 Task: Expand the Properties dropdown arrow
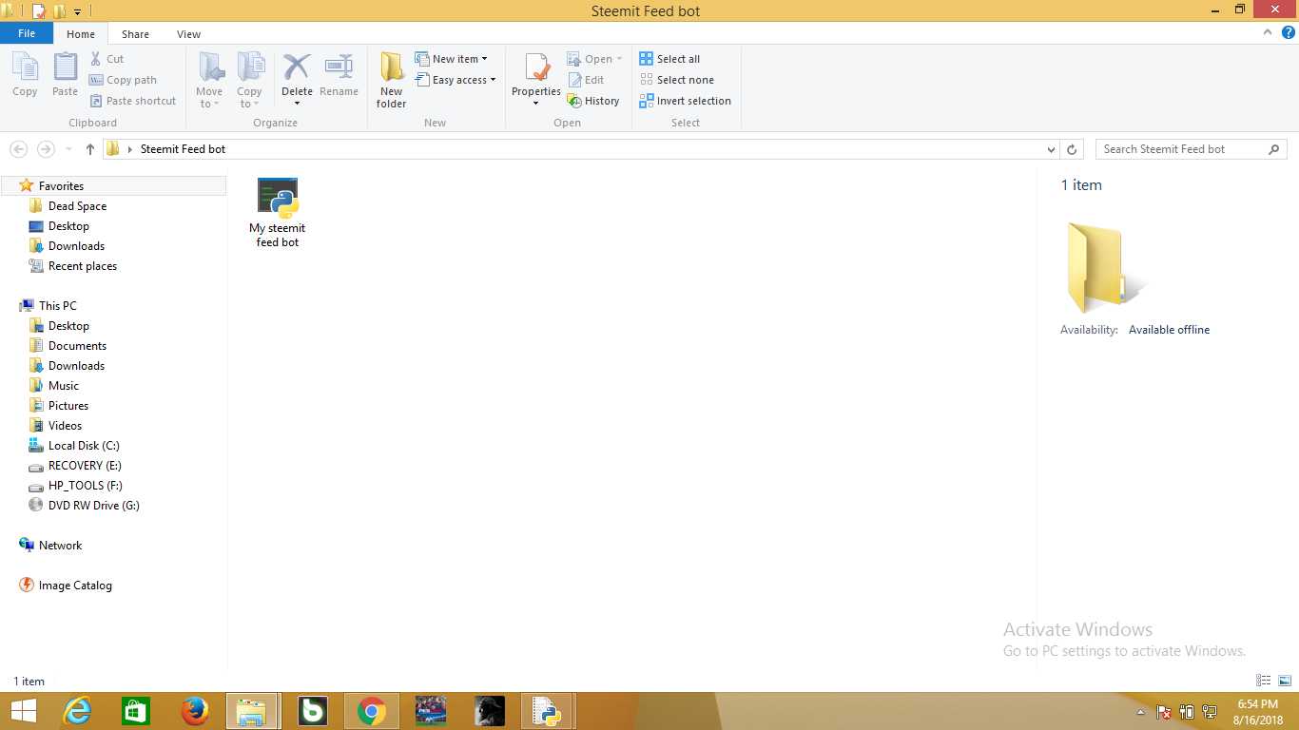coord(536,104)
